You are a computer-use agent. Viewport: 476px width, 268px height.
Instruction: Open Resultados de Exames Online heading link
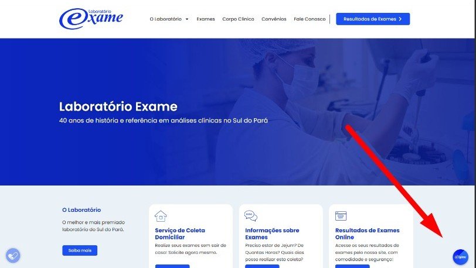click(x=368, y=233)
